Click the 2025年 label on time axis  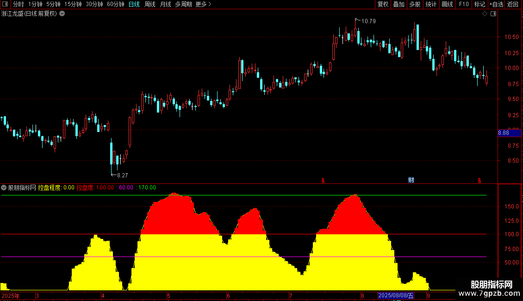click(x=11, y=295)
